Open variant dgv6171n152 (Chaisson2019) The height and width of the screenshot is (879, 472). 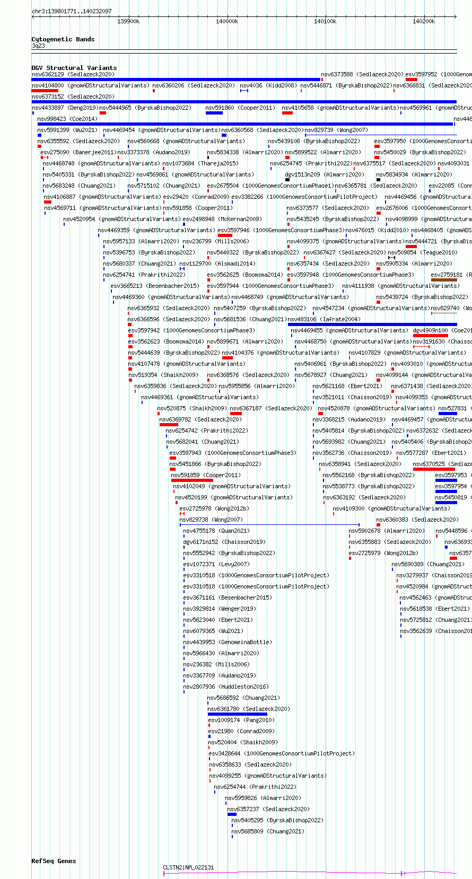click(224, 542)
